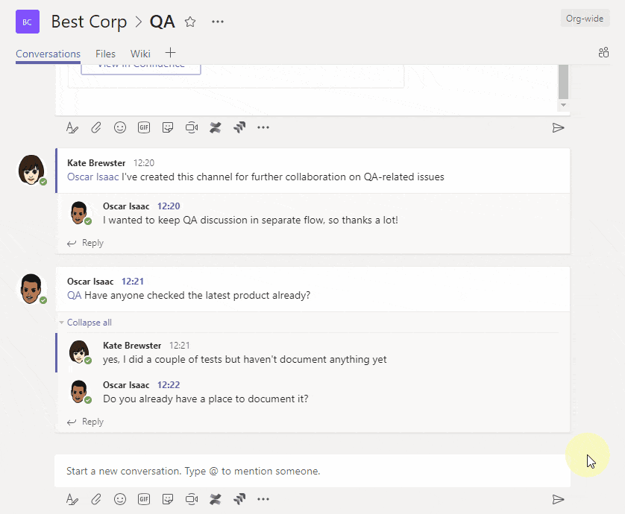625x514 pixels.
Task: Collapse all replies in Oscar's thread
Action: coord(89,323)
